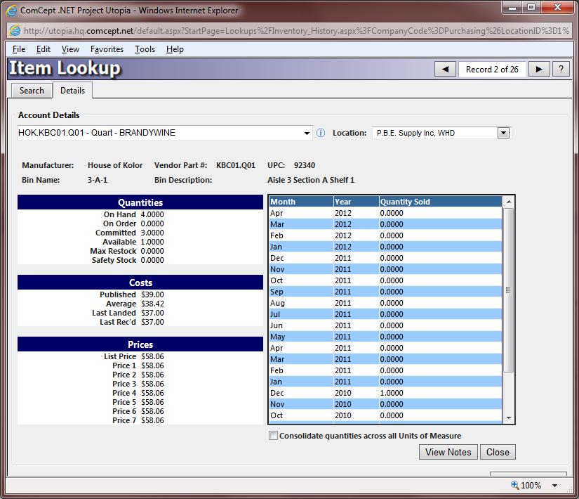This screenshot has width=579, height=499.
Task: Enable Consolidate quantities across all Units checkbox
Action: 273,436
